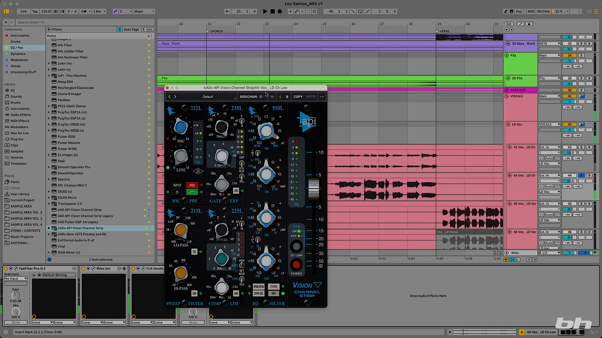Viewport: 602px width, 338px height.
Task: Click the Play button in transport
Action: [265, 12]
